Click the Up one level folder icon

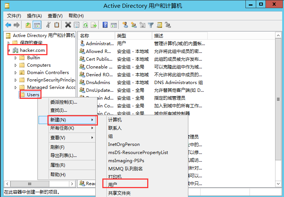(x=28, y=25)
